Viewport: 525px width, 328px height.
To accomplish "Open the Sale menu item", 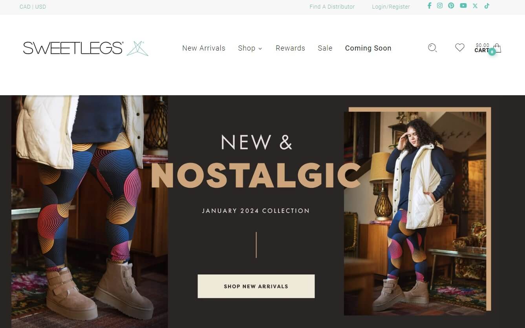I will [325, 48].
